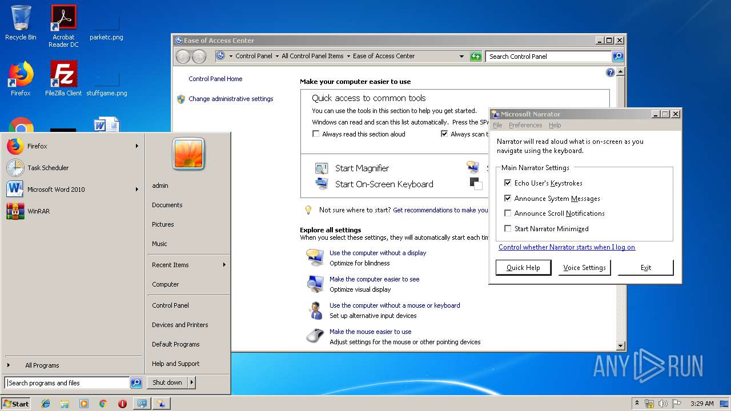
Task: Expand the Firefox jump list arrow
Action: tap(137, 146)
